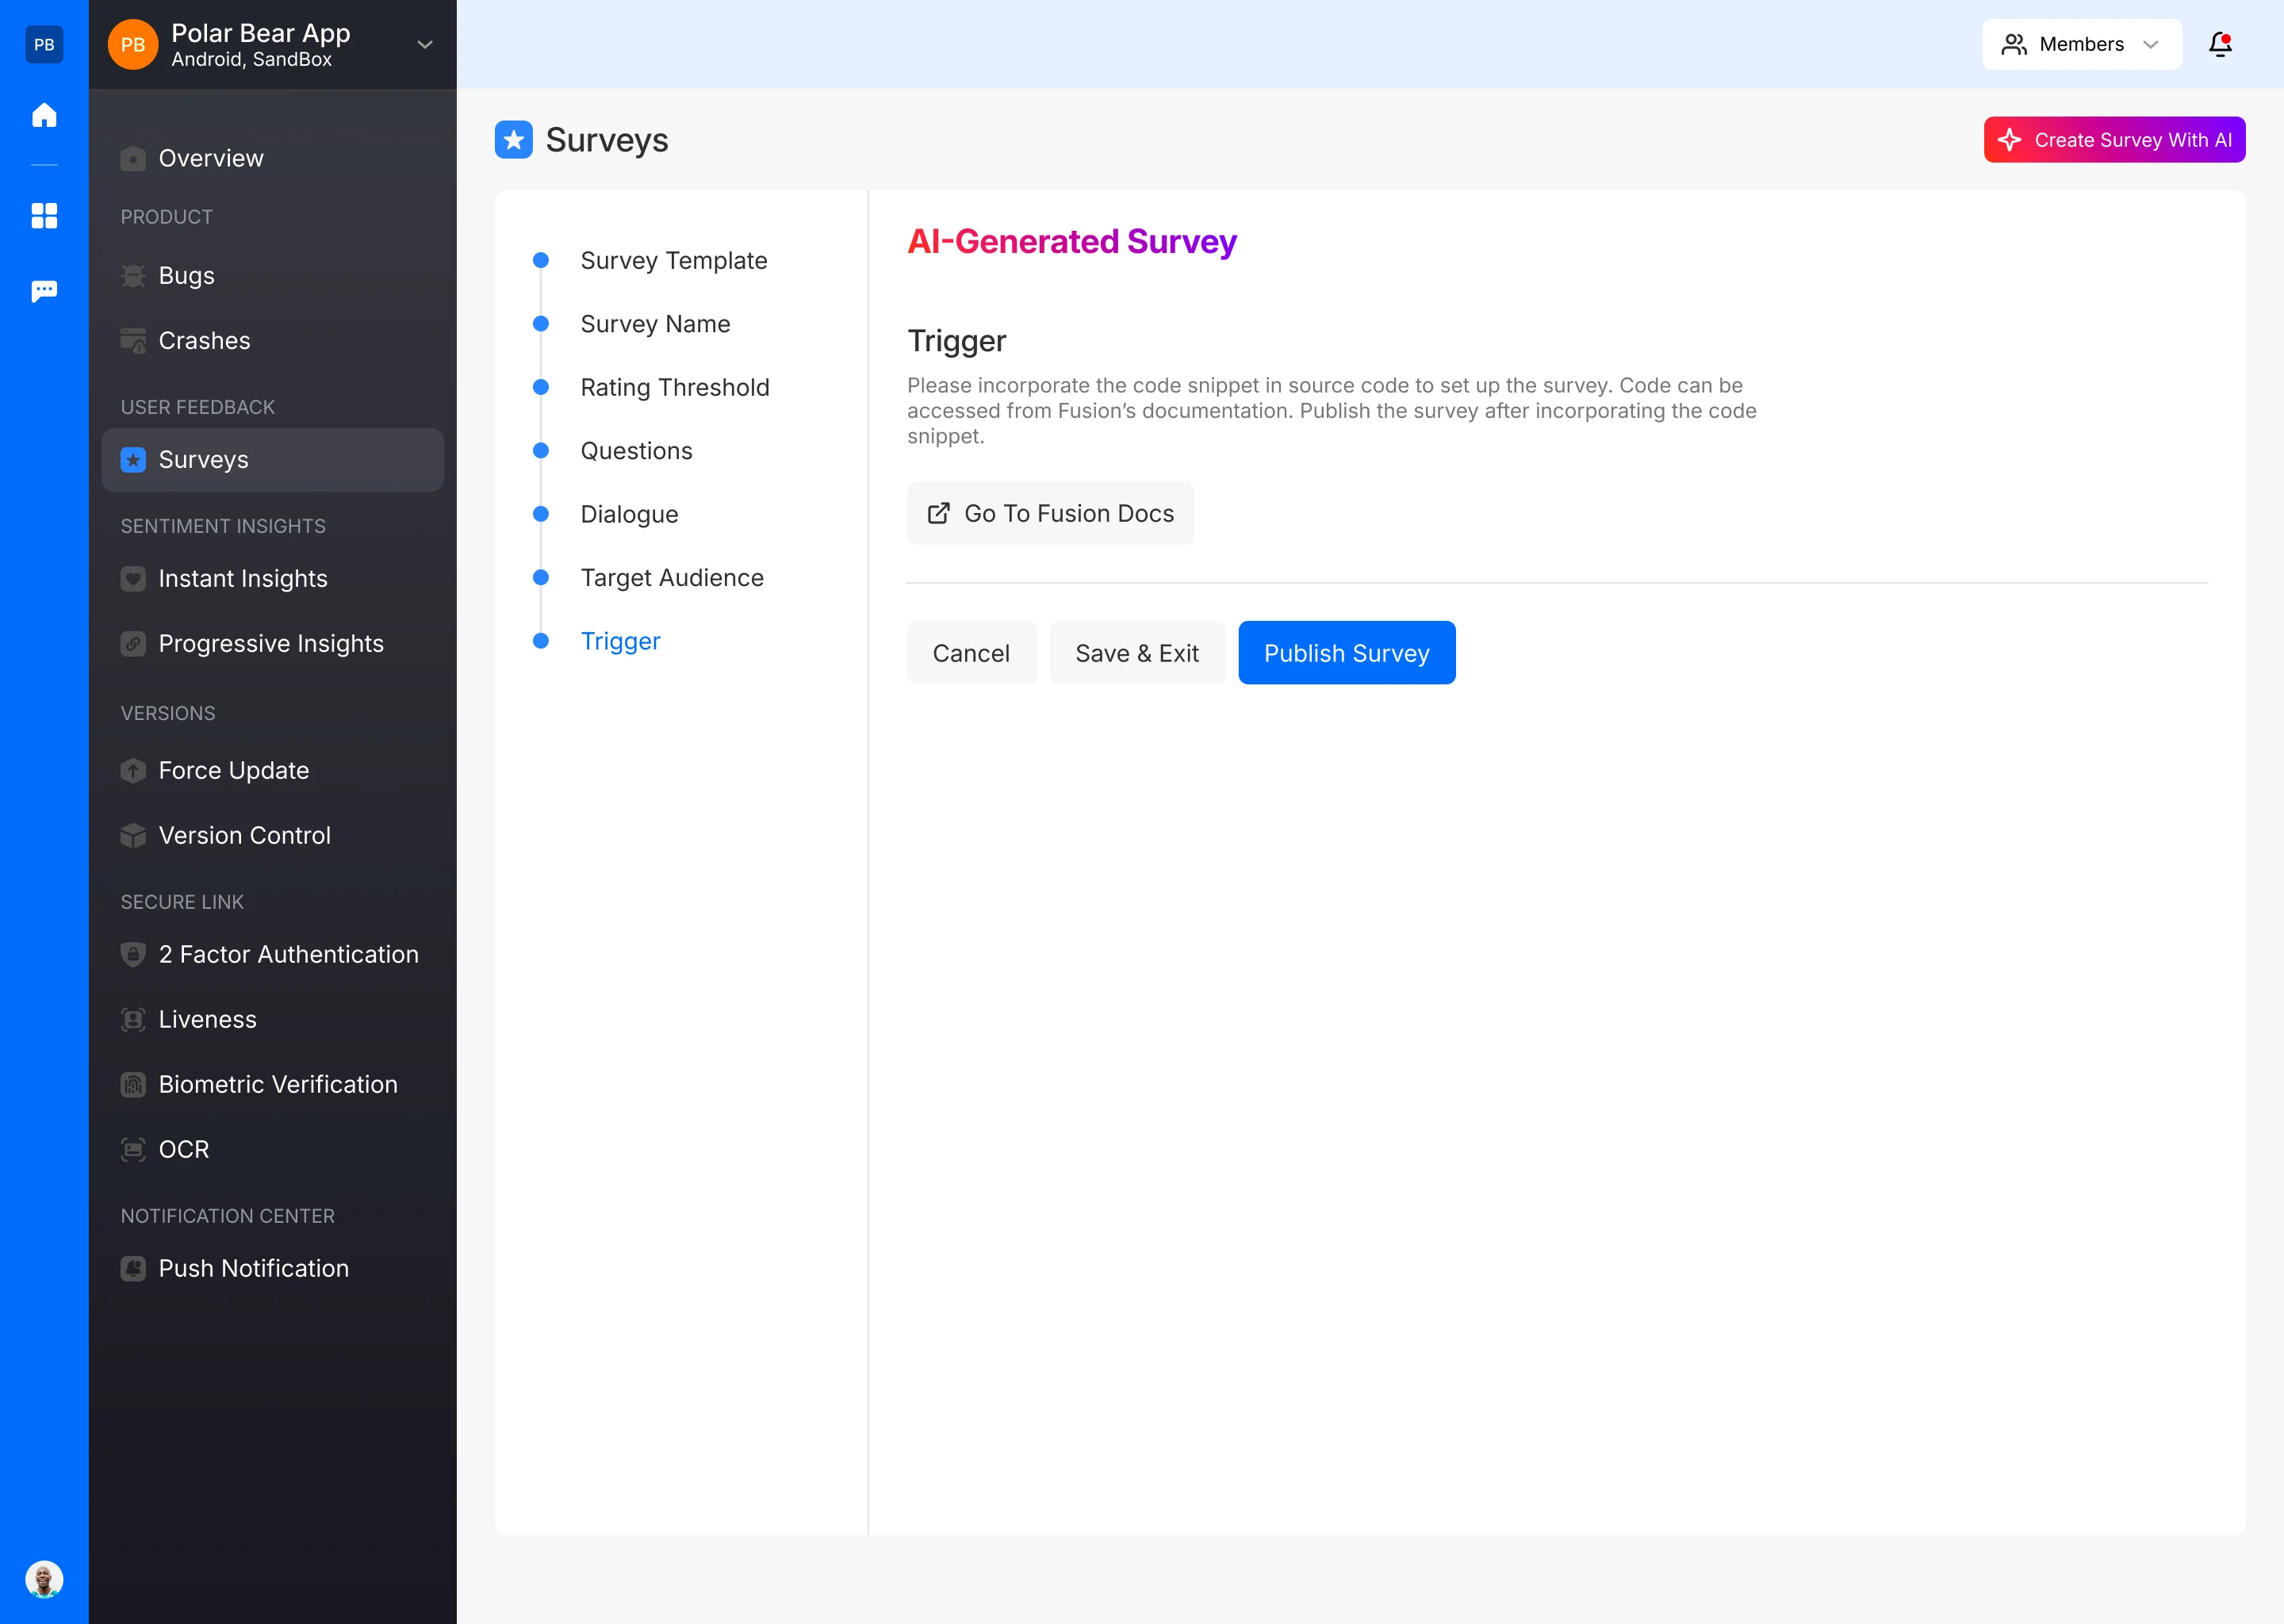Click the Publish Survey button
The width and height of the screenshot is (2284, 1624).
(x=1346, y=653)
